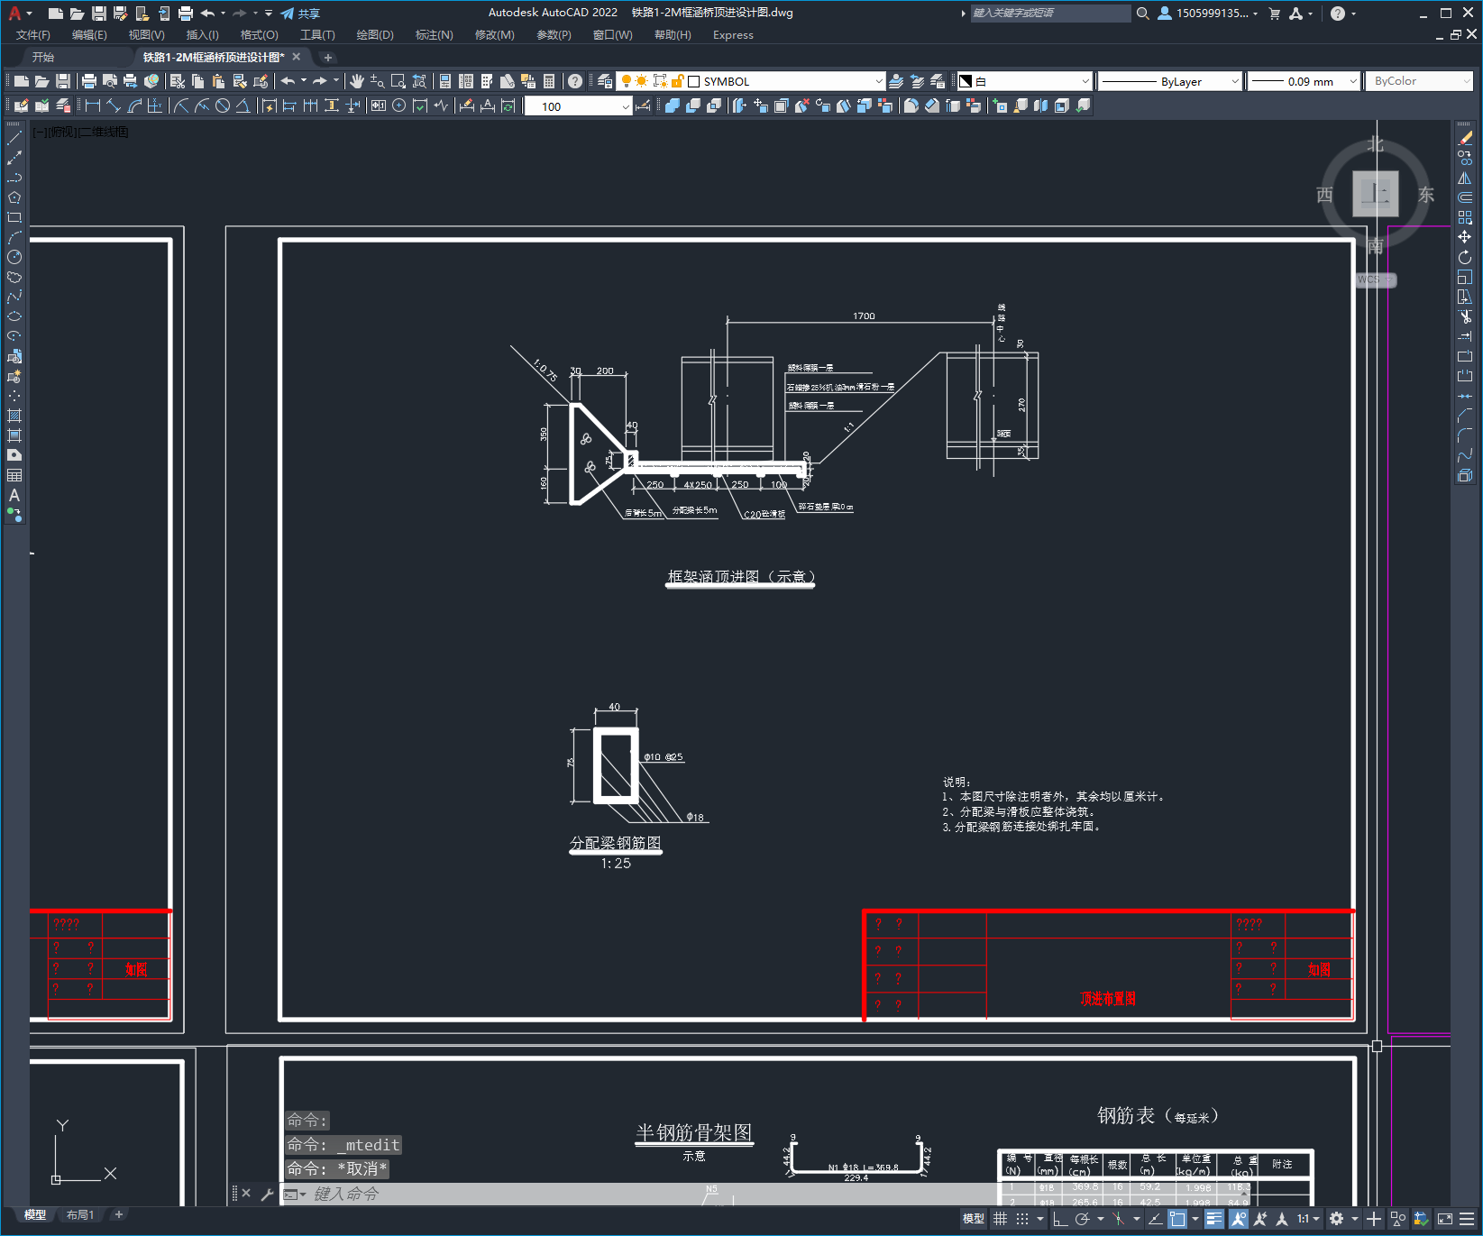Screen dimensions: 1483x1236
Task: Switch to the 开始 tab
Action: point(43,57)
